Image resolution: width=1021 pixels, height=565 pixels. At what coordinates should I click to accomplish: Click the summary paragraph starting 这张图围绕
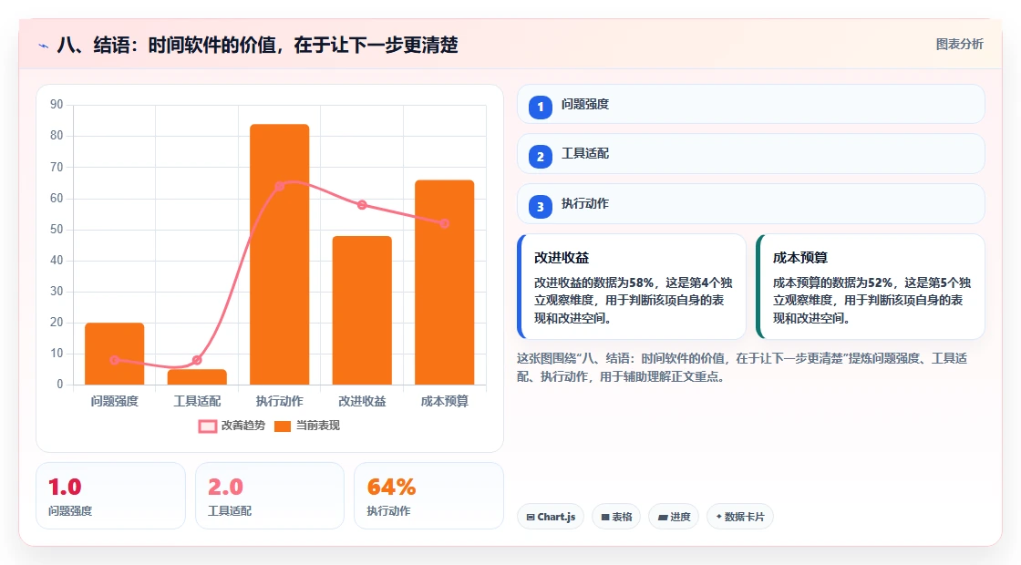(742, 368)
